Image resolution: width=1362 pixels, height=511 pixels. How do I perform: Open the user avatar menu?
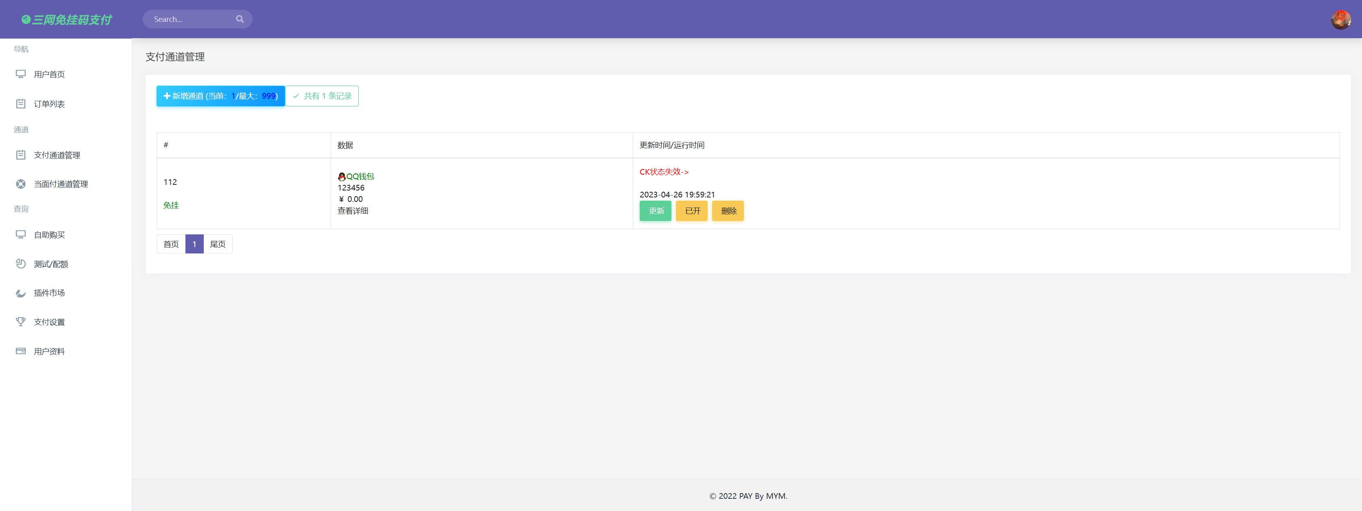[x=1340, y=19]
